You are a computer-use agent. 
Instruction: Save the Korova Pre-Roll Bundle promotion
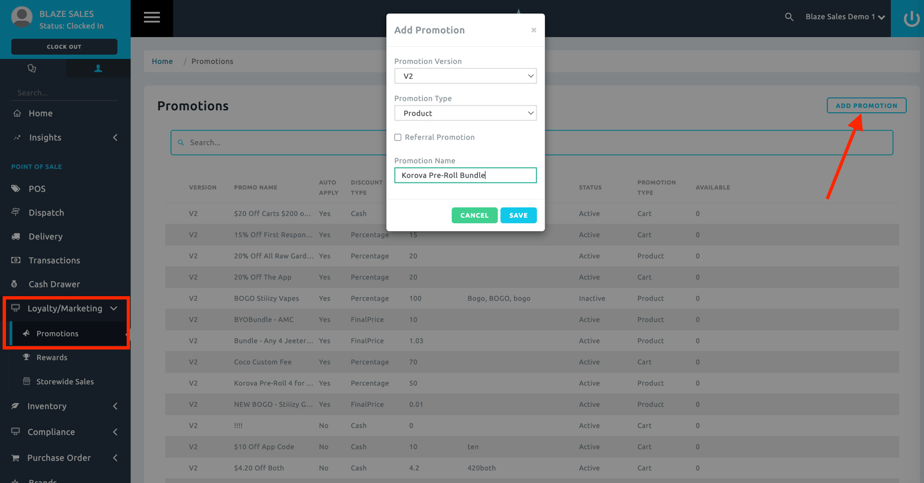tap(518, 215)
